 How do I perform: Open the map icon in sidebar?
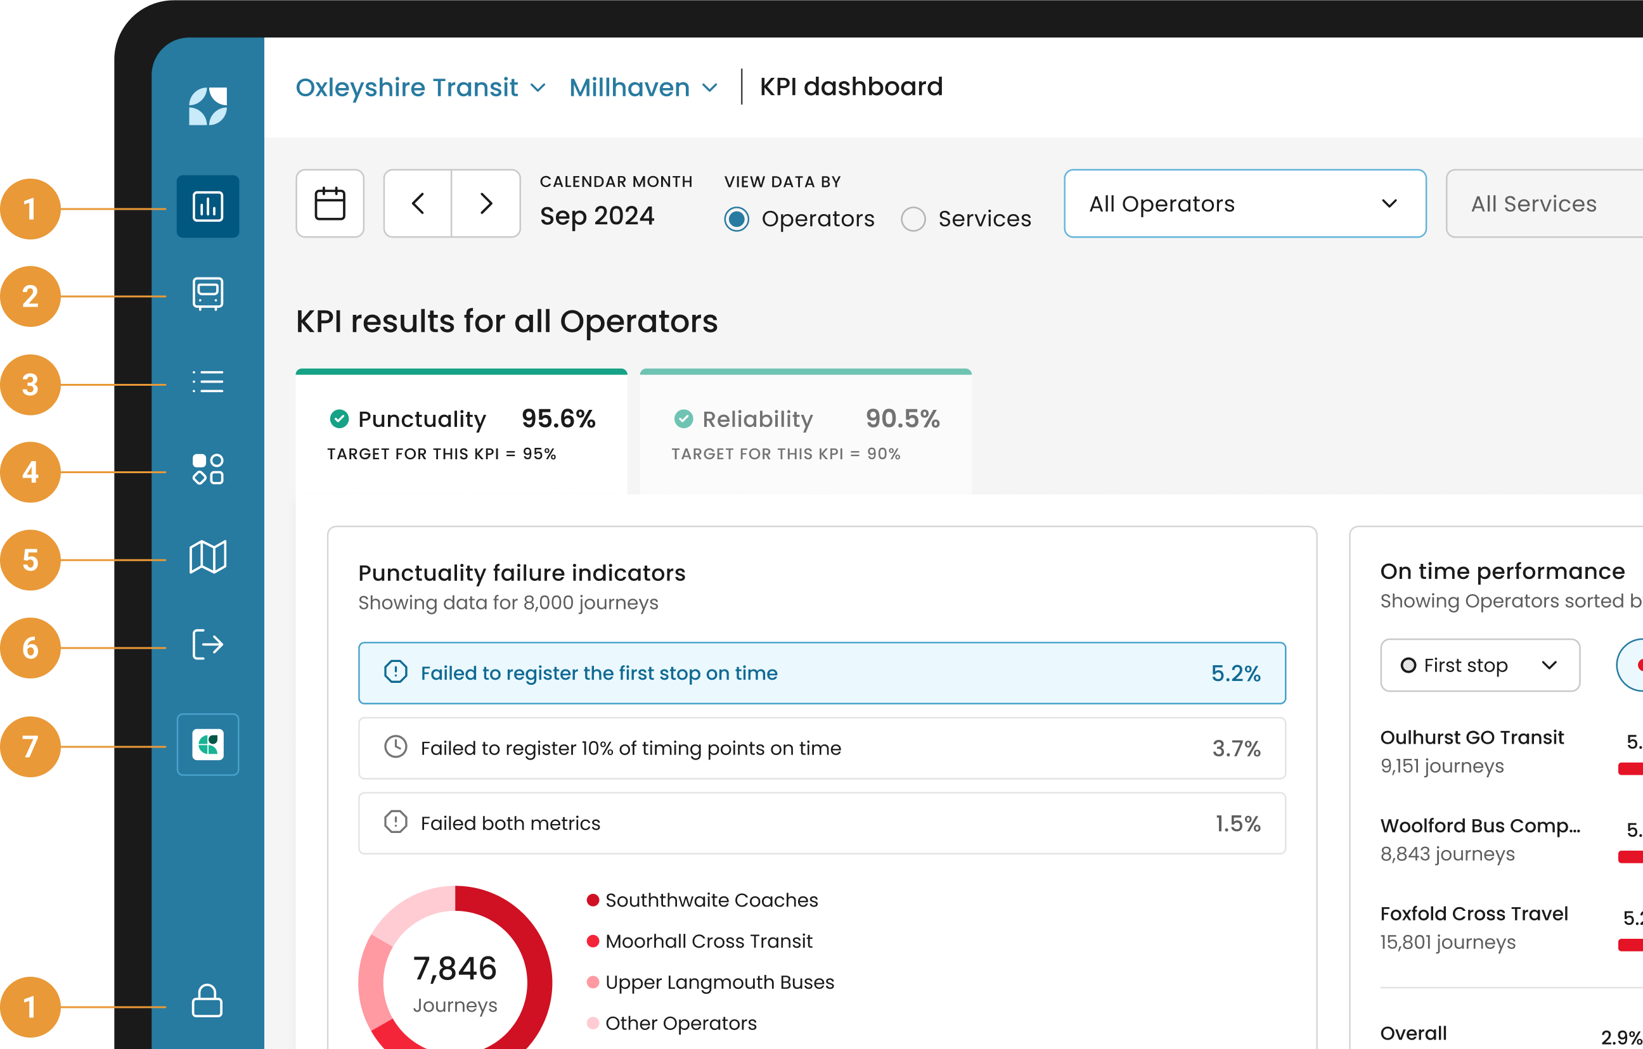(x=207, y=557)
